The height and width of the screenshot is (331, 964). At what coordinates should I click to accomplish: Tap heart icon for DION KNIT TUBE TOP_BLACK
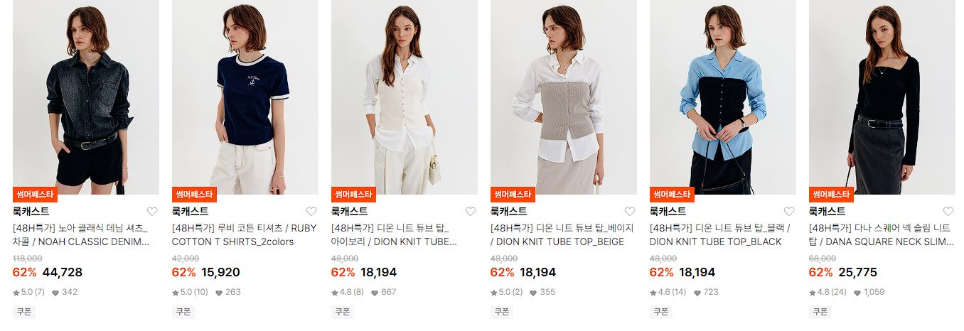click(x=789, y=212)
